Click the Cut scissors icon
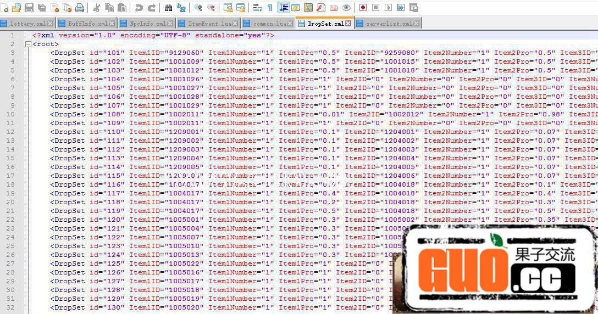Viewport: 598px width, 314px height. [97, 8]
